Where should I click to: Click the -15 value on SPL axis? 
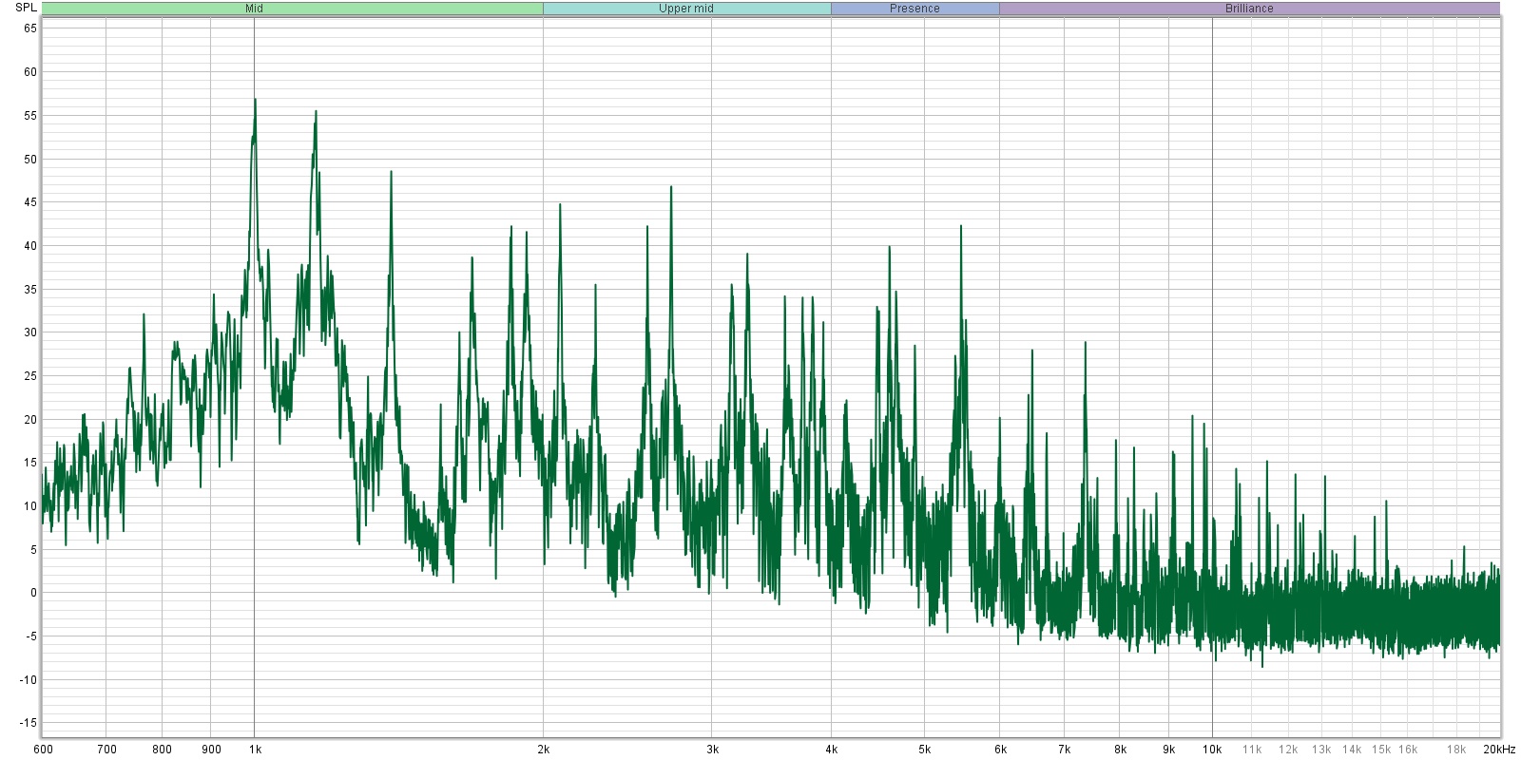click(x=29, y=723)
